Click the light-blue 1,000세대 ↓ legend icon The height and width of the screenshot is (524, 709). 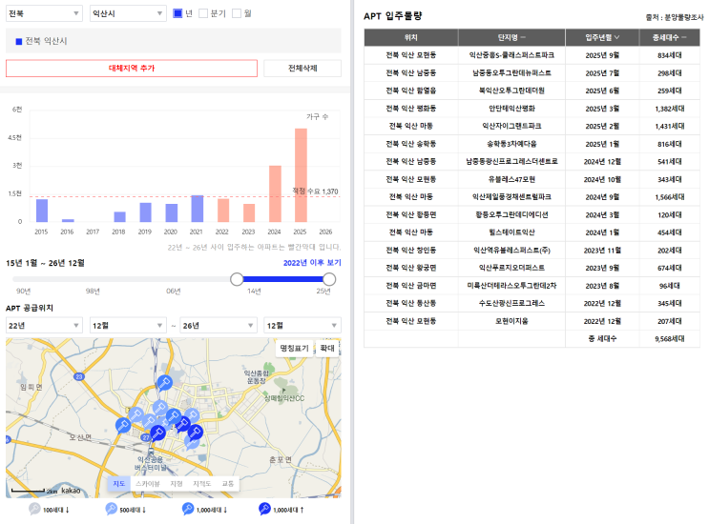click(188, 509)
